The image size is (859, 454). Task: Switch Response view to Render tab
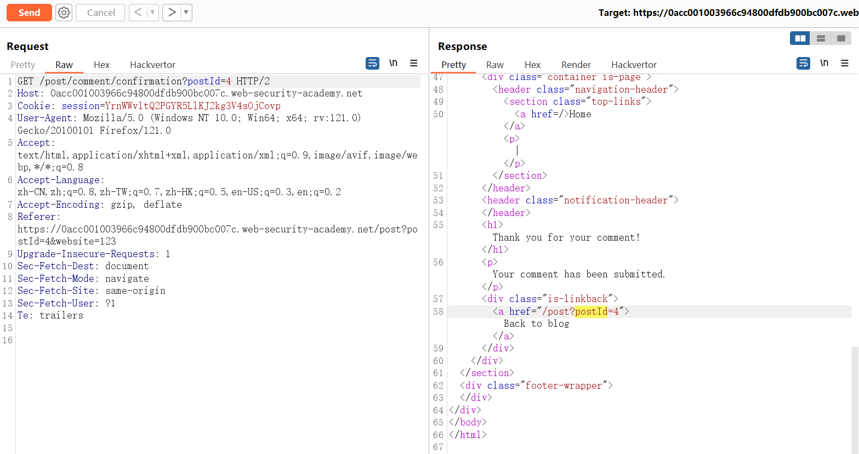[576, 65]
